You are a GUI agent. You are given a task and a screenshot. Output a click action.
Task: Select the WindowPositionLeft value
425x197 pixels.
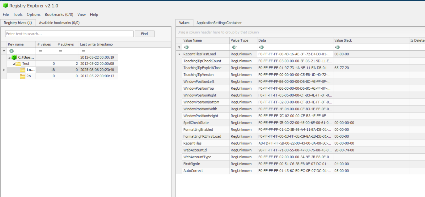pyautogui.click(x=199, y=82)
